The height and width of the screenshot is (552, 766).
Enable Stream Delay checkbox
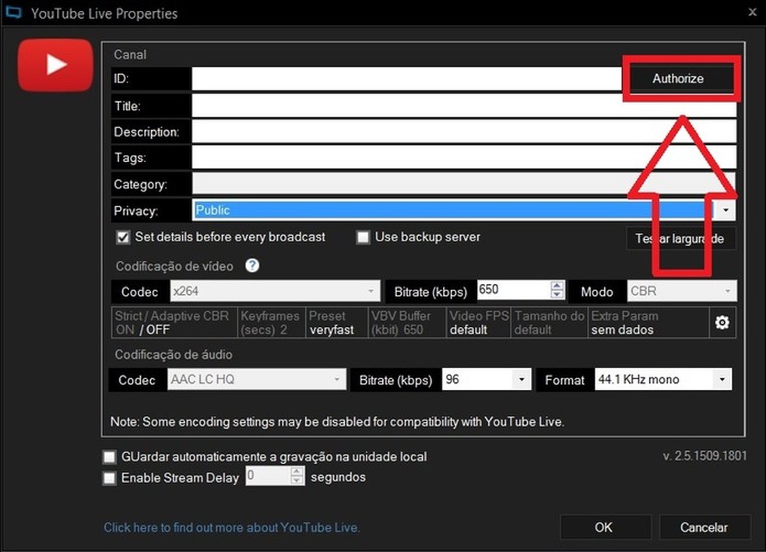110,478
